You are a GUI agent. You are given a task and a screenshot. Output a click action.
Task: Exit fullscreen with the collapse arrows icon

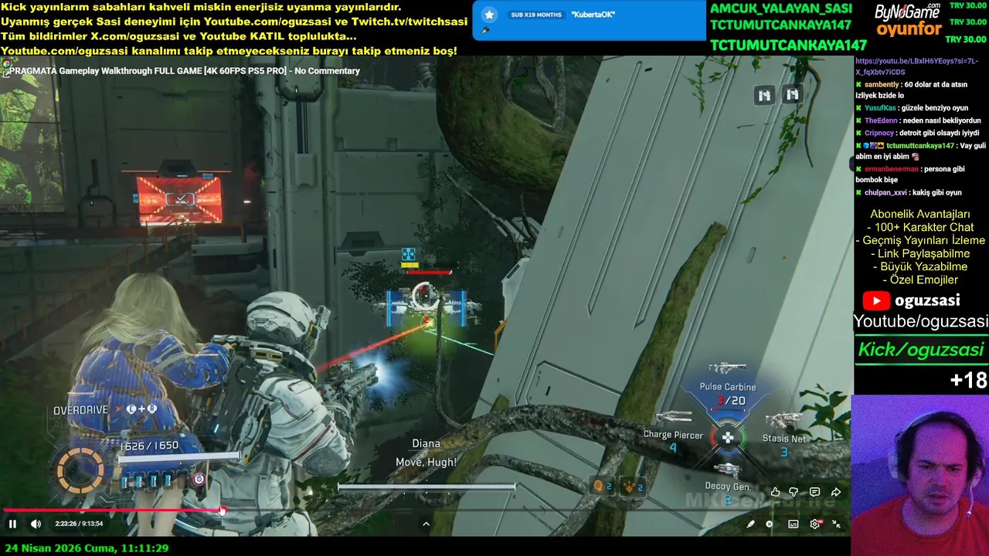point(836,524)
